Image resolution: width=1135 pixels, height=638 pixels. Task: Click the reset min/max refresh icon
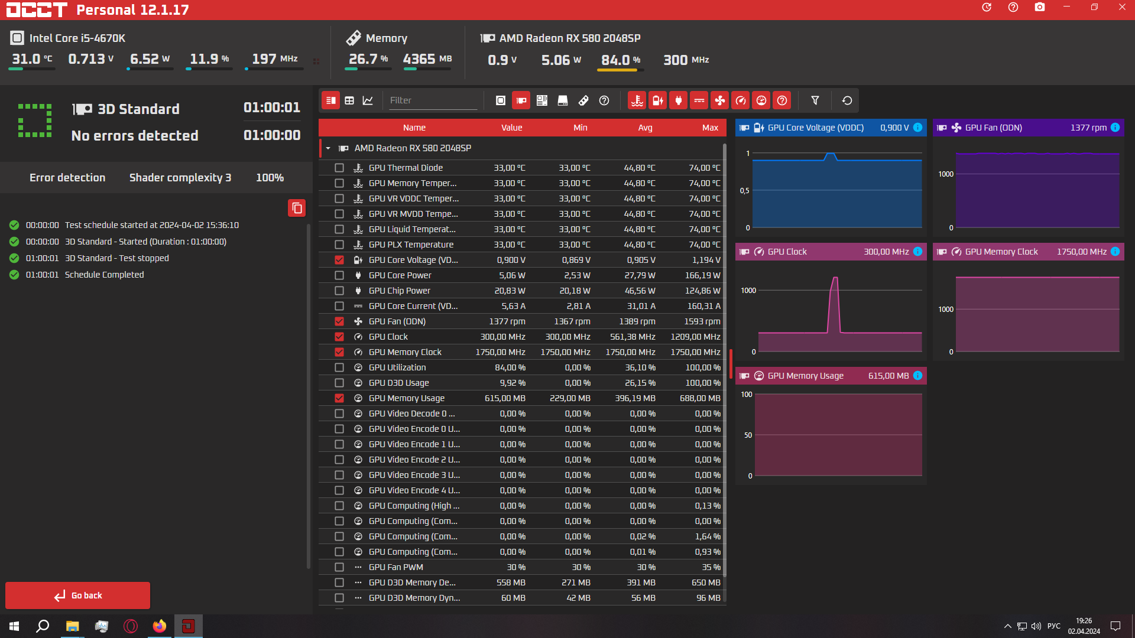[847, 100]
